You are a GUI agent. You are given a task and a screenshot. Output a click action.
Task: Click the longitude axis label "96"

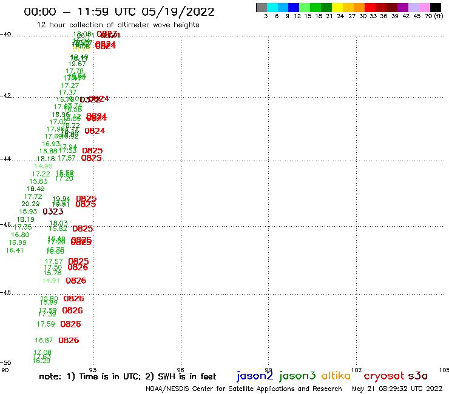(180, 370)
